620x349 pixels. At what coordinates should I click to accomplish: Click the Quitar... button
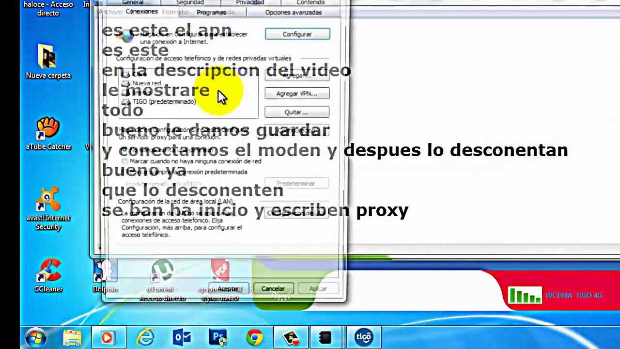point(297,112)
